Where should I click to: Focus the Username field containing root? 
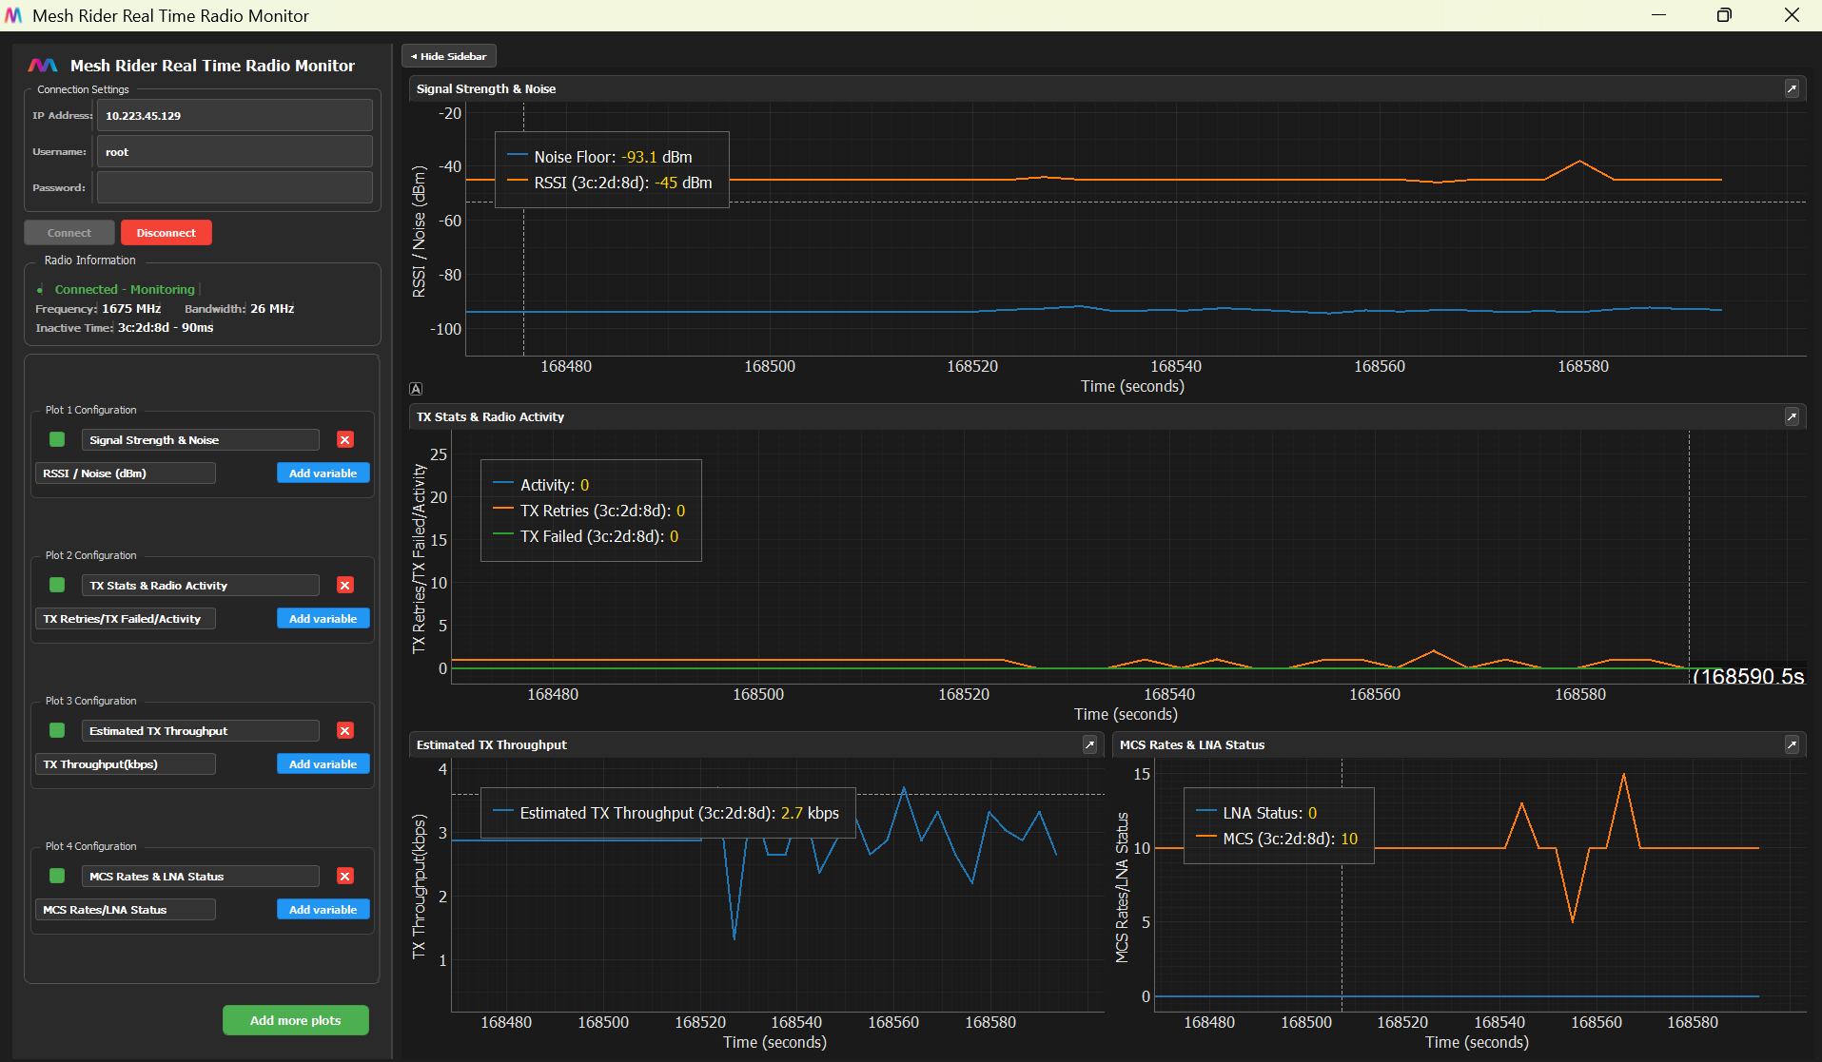[235, 152]
